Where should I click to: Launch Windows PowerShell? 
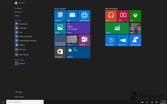click(x=23, y=37)
